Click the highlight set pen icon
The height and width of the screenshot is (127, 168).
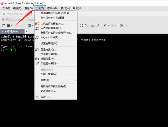[x=98, y=25]
